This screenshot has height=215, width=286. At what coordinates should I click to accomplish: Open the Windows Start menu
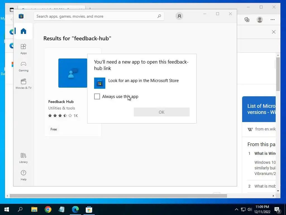pos(7,209)
